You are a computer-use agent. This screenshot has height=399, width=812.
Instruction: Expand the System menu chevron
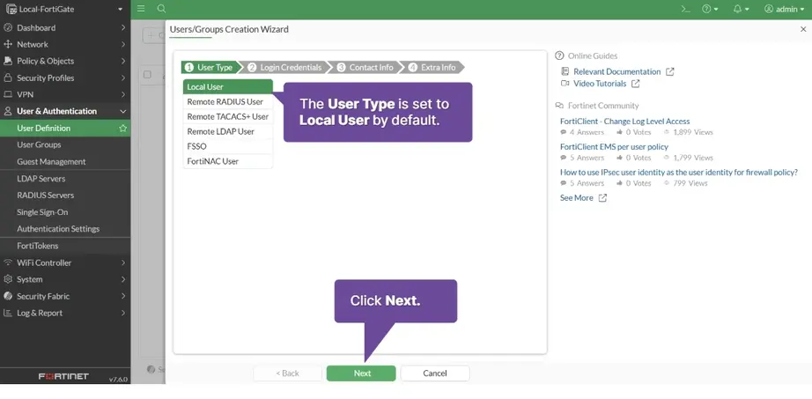point(123,279)
